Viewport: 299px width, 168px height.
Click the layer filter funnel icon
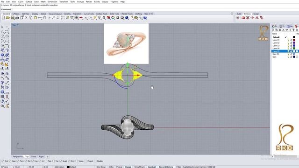pyautogui.click(x=293, y=30)
